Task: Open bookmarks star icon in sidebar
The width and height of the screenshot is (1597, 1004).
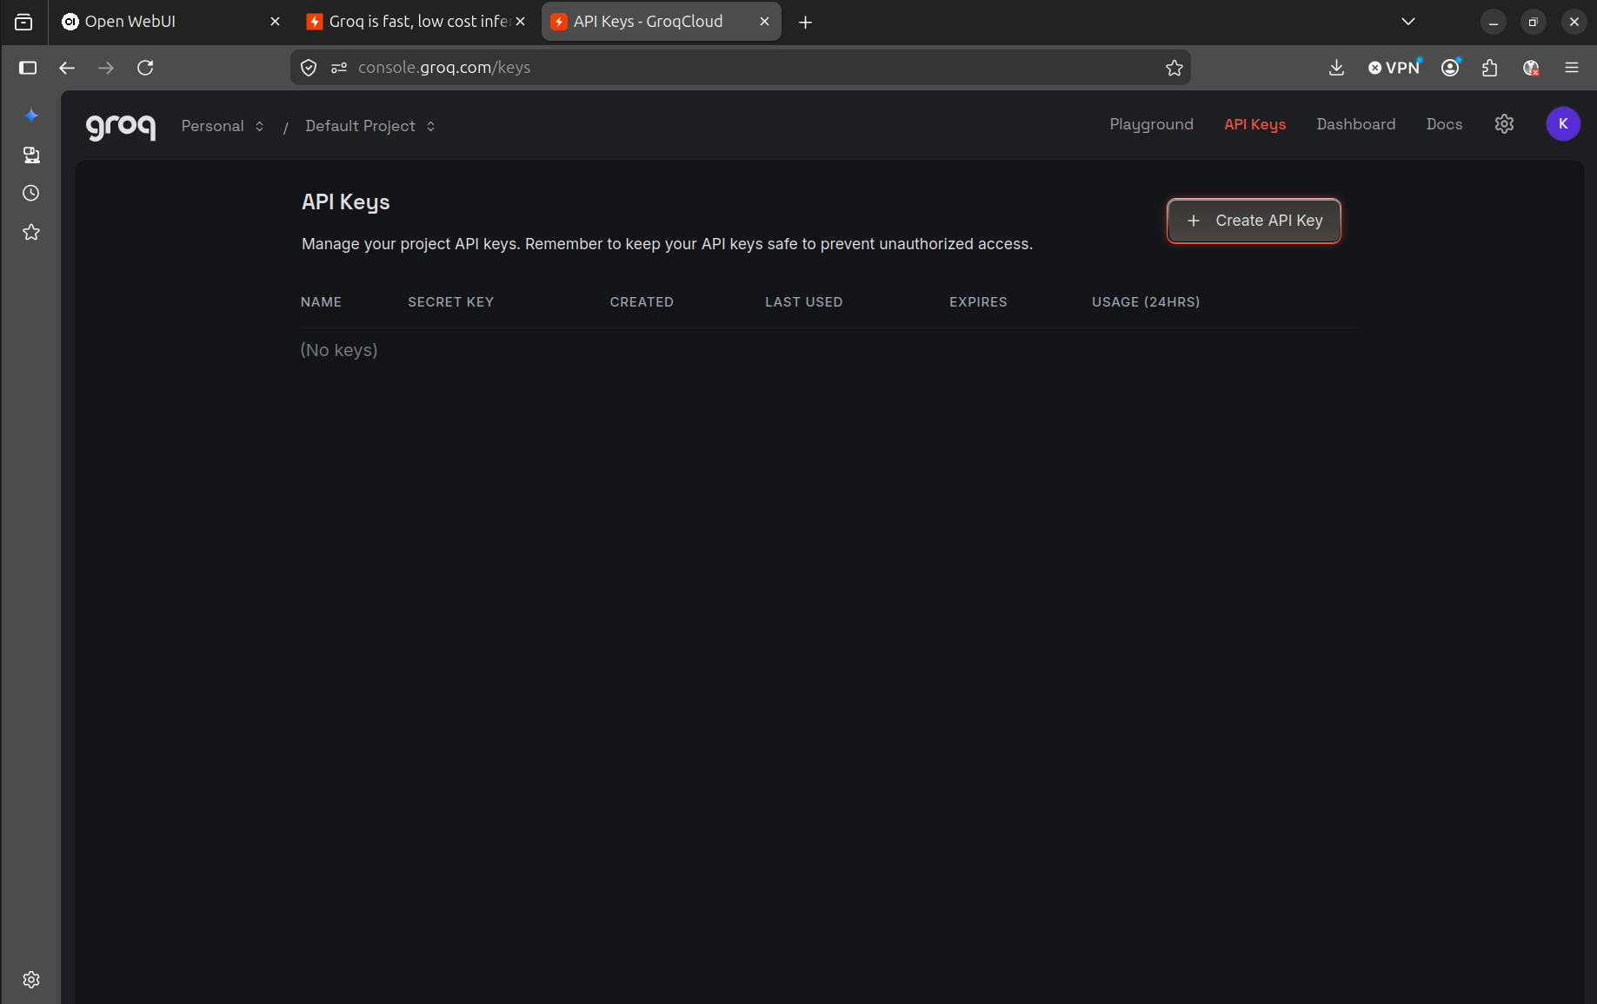Action: [31, 232]
